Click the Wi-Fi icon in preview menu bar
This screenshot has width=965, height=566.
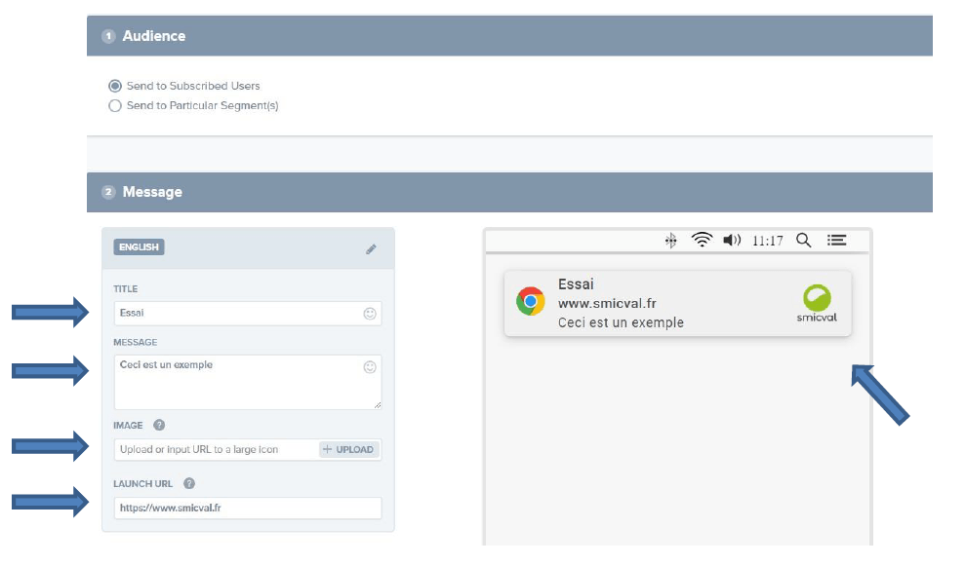[702, 241]
